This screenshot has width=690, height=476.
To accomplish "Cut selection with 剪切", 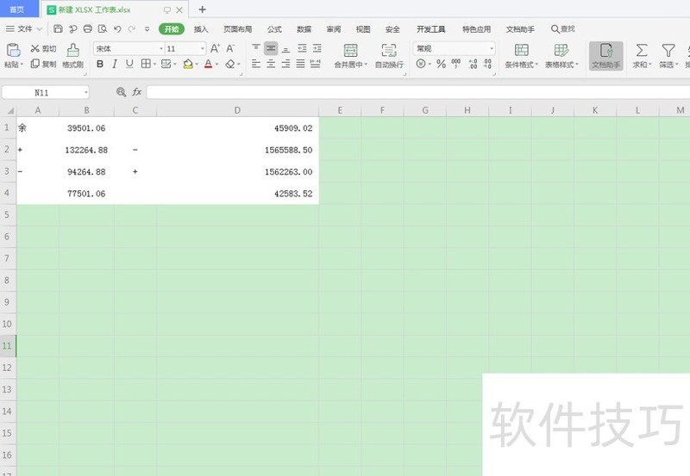I will [44, 48].
